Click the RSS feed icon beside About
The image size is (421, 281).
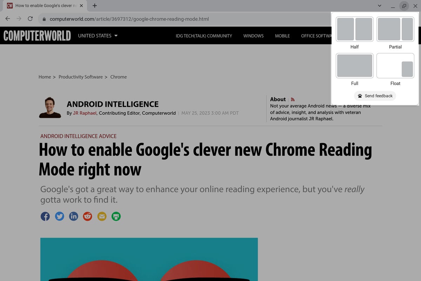293,100
